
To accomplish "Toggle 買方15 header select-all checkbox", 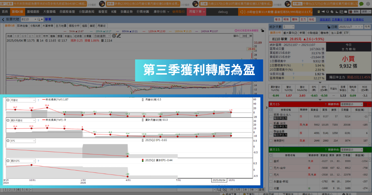I will click(271, 110).
